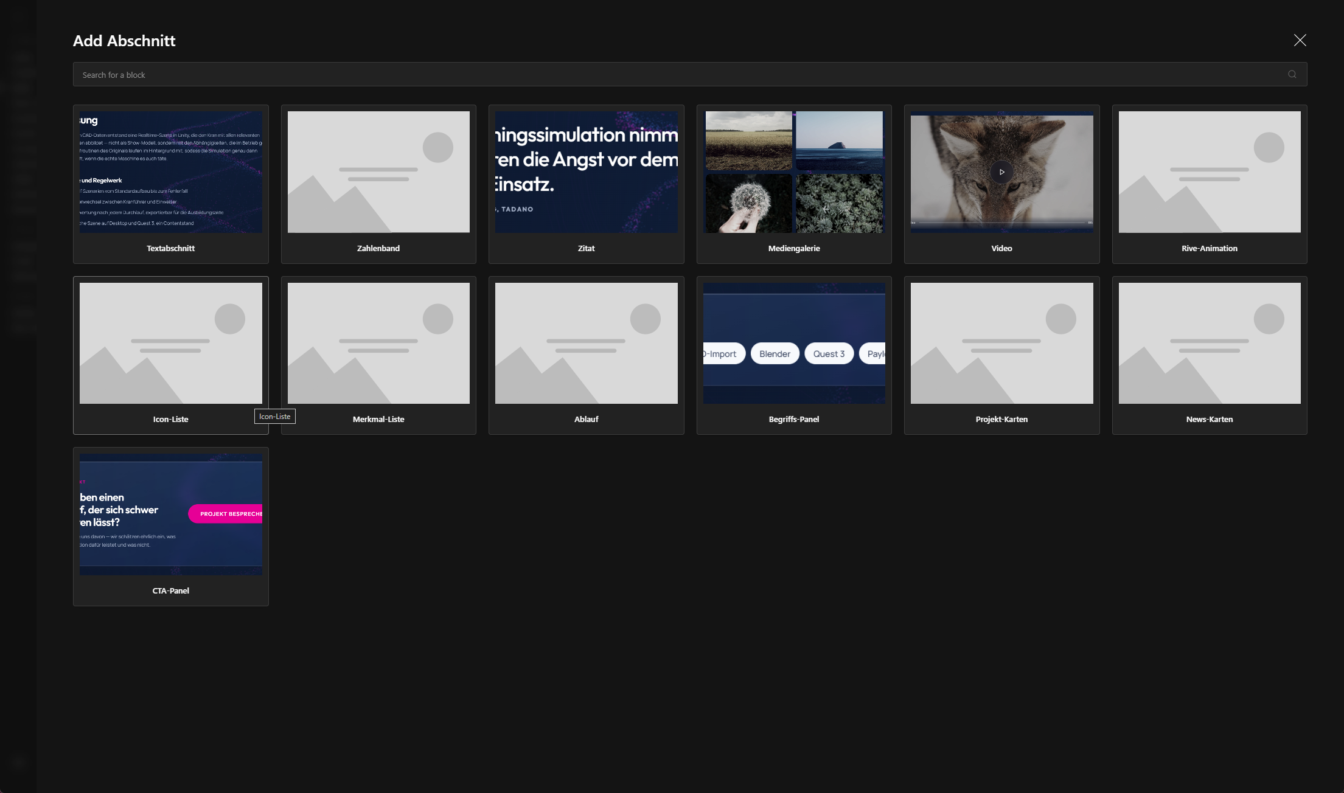Click the Begriffs-Panel label

point(794,419)
